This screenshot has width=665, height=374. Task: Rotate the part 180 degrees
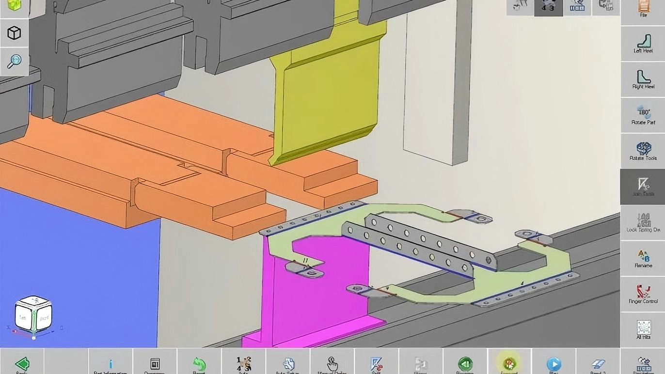pyautogui.click(x=643, y=115)
